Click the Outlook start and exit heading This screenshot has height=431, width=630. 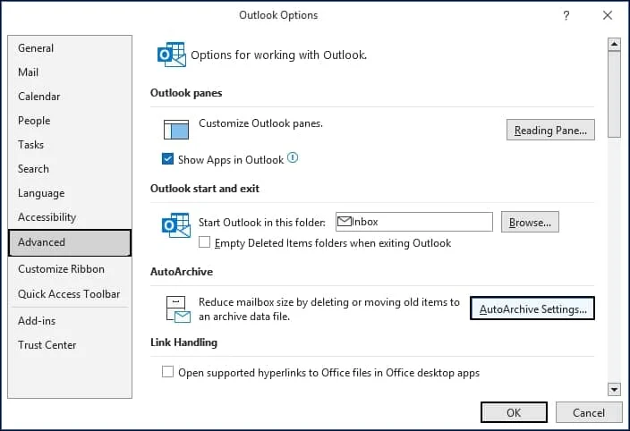coord(205,188)
